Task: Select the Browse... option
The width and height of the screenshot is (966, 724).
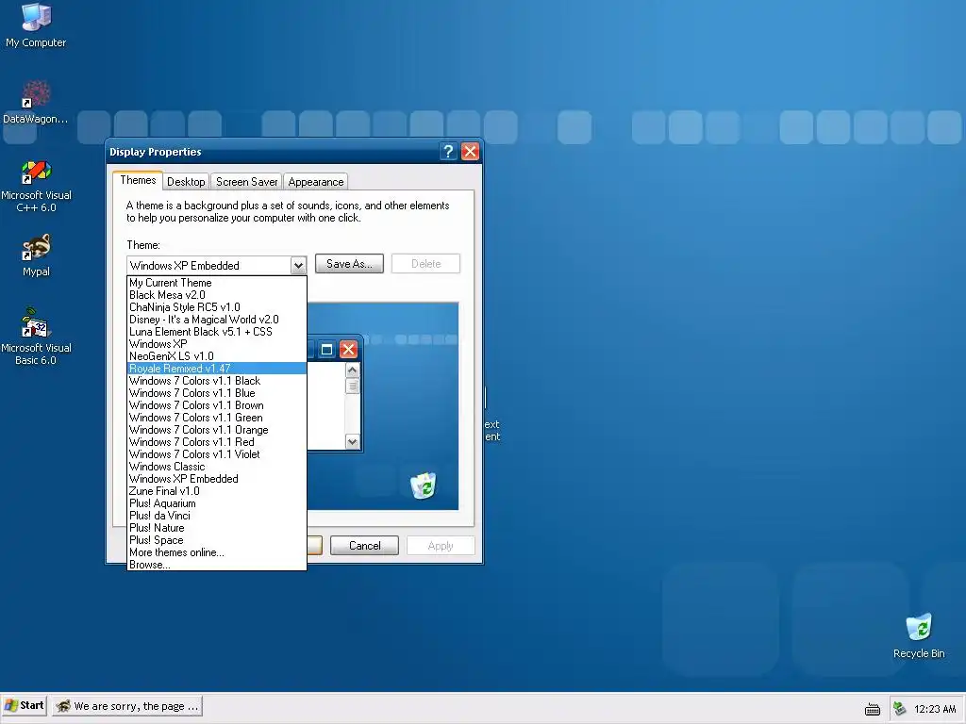Action: click(217, 565)
